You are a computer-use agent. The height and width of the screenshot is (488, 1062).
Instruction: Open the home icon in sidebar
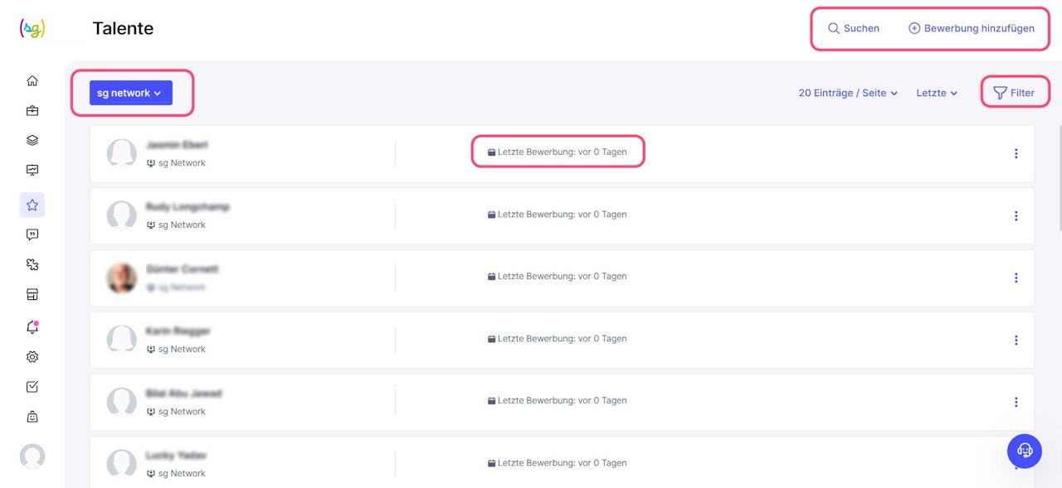32,81
